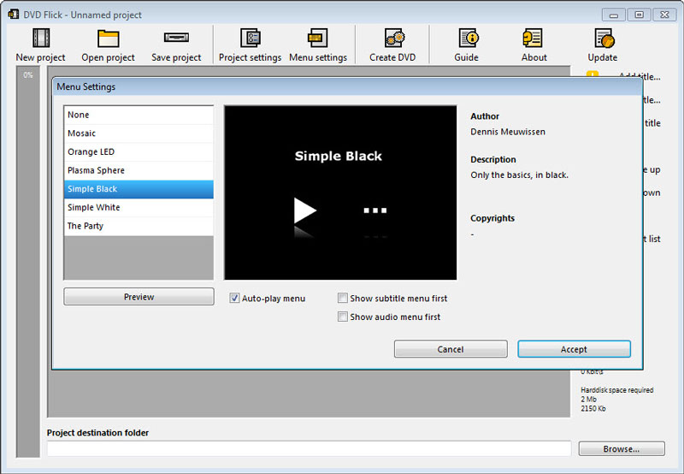This screenshot has height=474, width=684.
Task: Cancel the Menu Settings dialog
Action: (451, 349)
